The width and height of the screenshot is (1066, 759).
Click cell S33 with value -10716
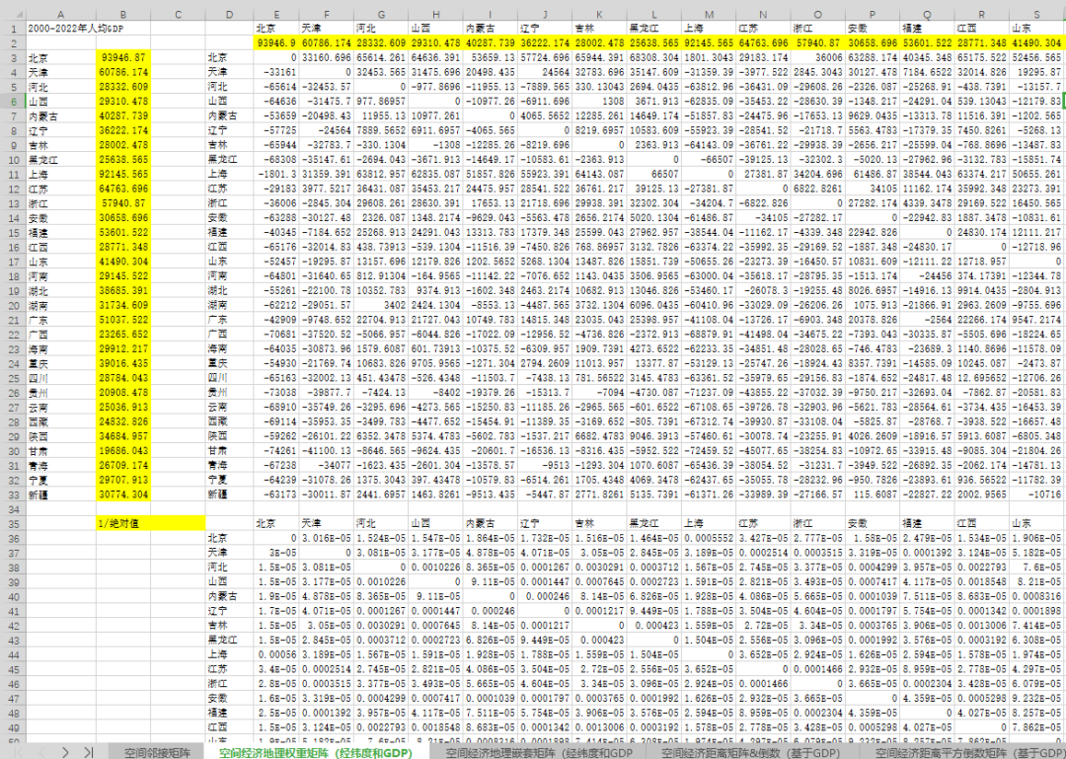[x=1036, y=494]
